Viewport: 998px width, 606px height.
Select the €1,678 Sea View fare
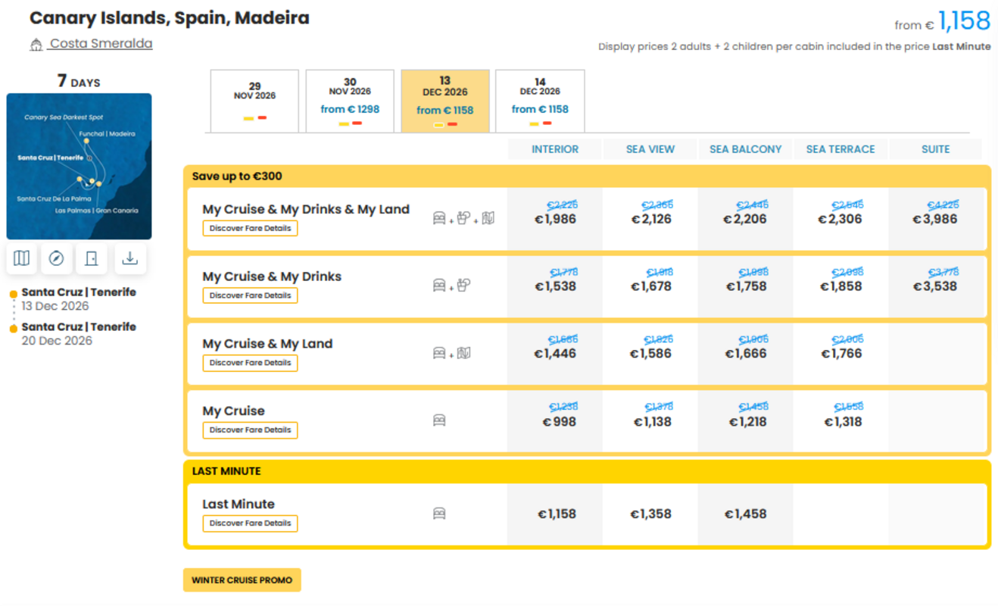650,286
